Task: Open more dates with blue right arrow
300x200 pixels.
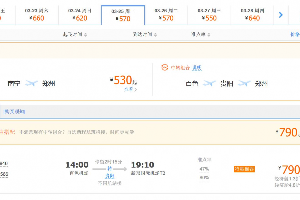Action: tap(280, 15)
